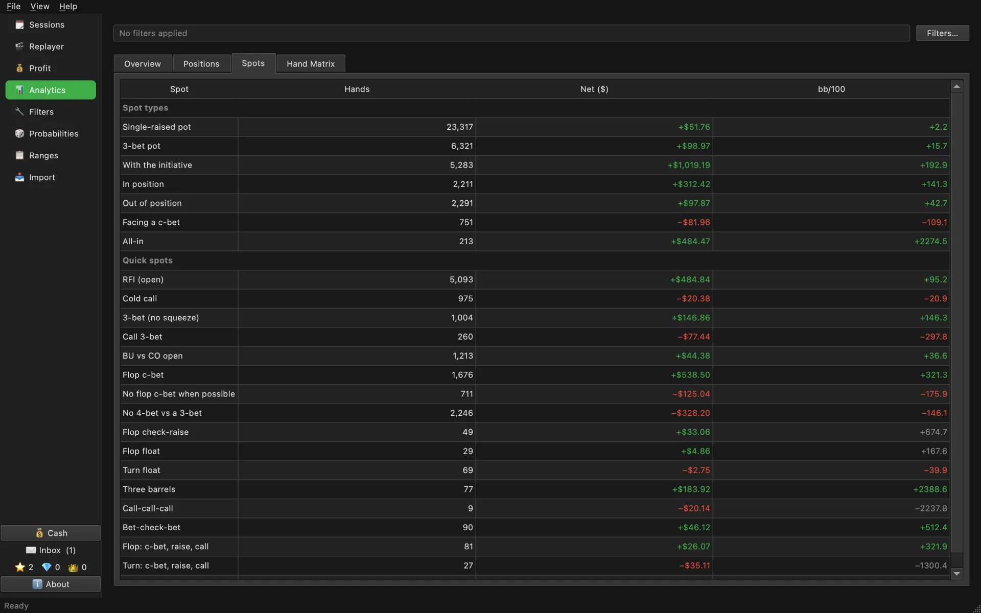Click the Profit money bag icon
This screenshot has height=613, width=981.
pyautogui.click(x=19, y=68)
